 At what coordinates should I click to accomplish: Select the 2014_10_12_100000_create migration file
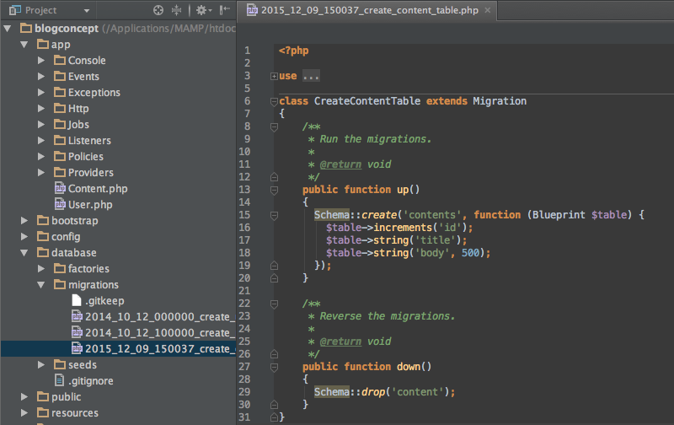click(x=152, y=333)
